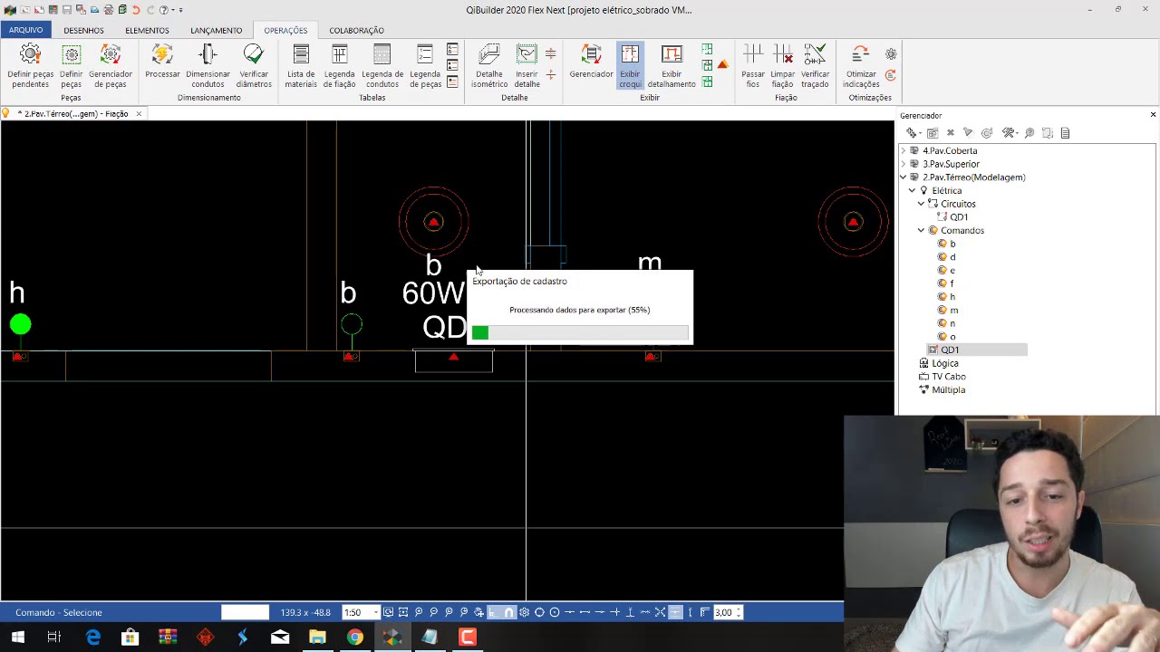This screenshot has width=1160, height=652.
Task: Click Inserir detalhe tool
Action: (x=527, y=67)
